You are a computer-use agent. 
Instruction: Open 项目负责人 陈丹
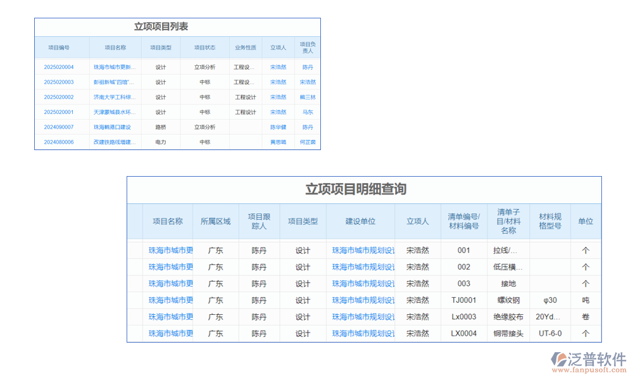pyautogui.click(x=308, y=66)
